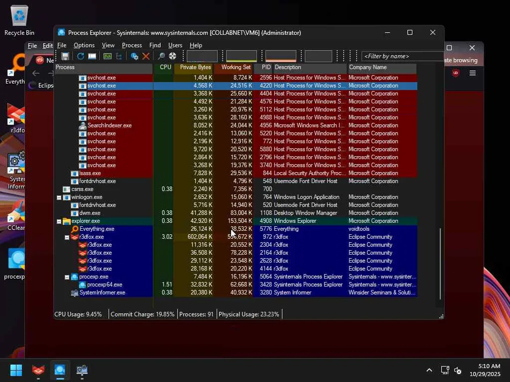Open the View menu
The height and width of the screenshot is (382, 510).
click(x=108, y=45)
